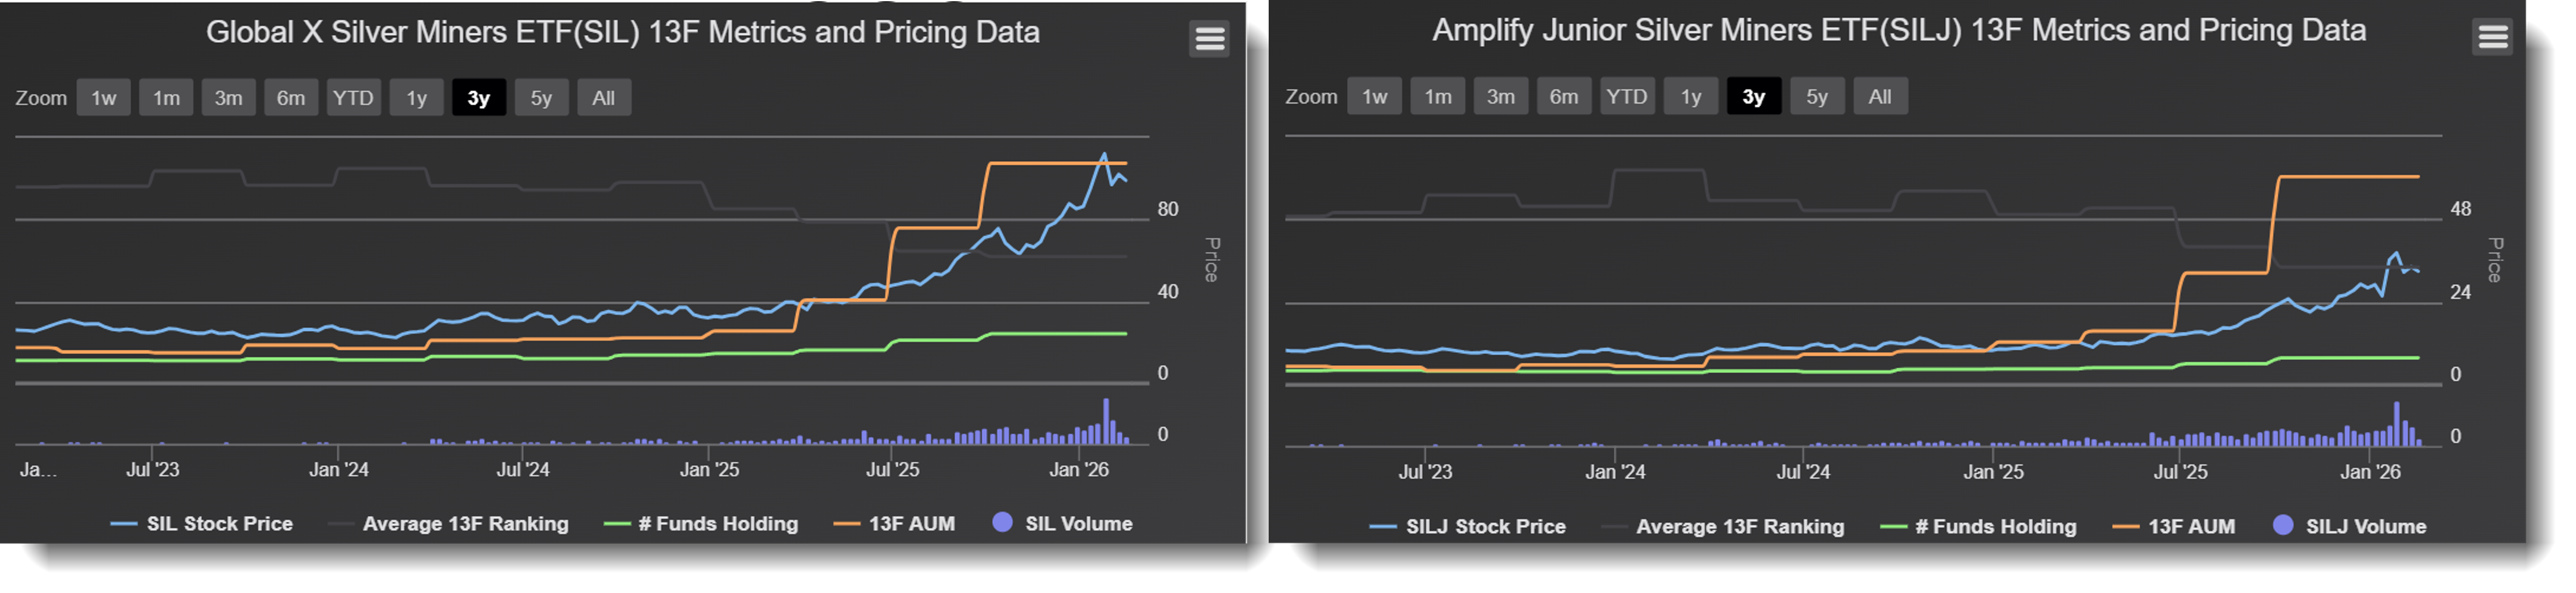Set SIL chart zoom to 1w
Image resolution: width=2576 pixels, height=593 pixels.
coord(104,98)
